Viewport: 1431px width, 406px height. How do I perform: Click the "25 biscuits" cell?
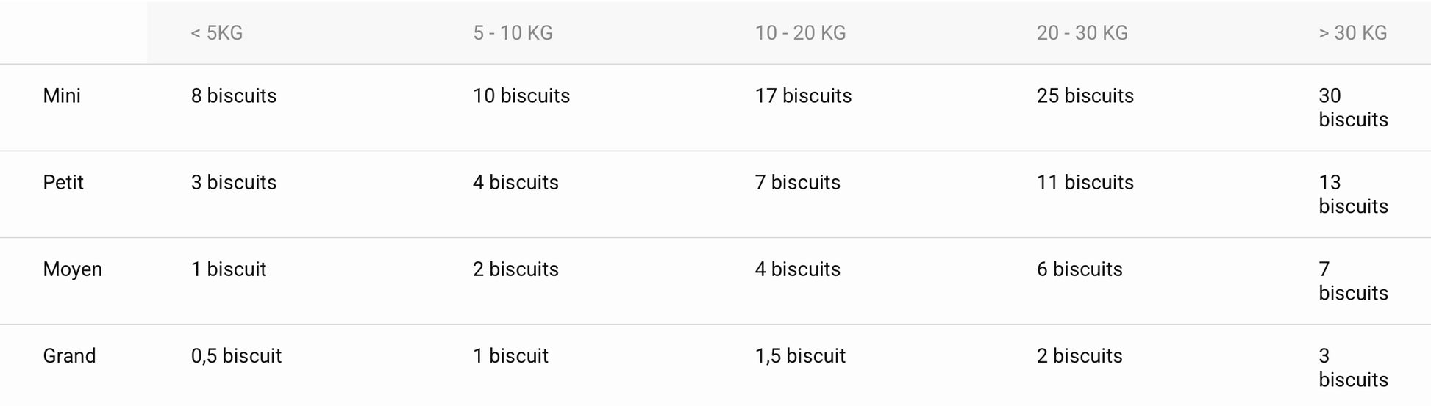(1085, 95)
